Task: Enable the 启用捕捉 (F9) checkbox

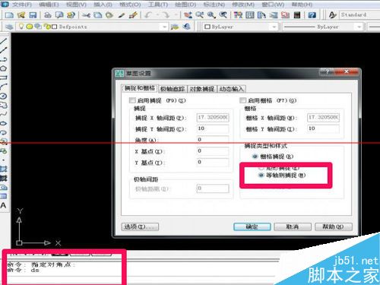Action: click(132, 100)
